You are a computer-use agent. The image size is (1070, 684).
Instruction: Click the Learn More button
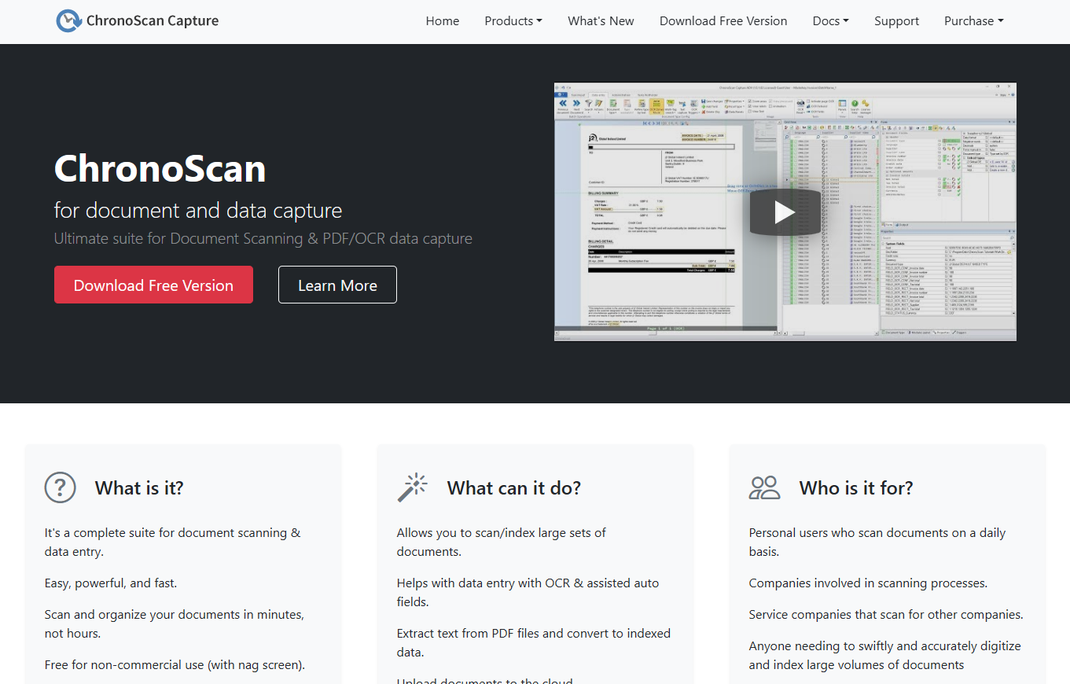tap(337, 285)
